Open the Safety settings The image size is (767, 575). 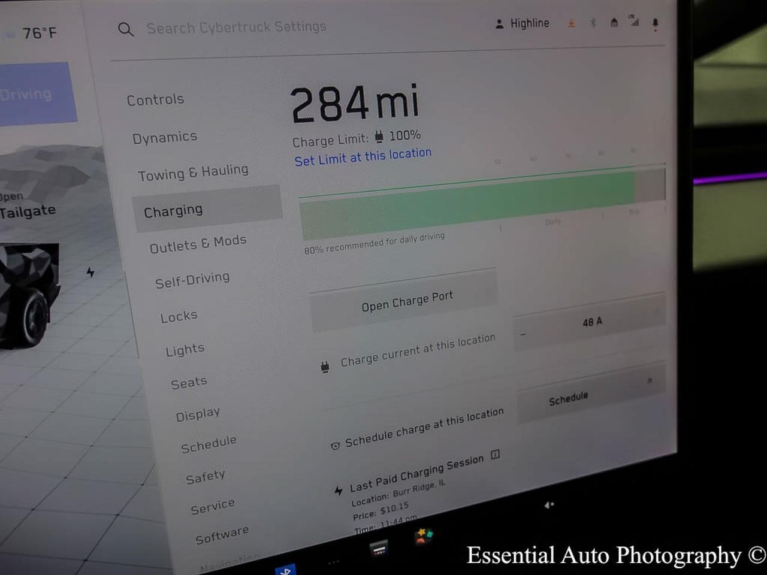(x=206, y=477)
